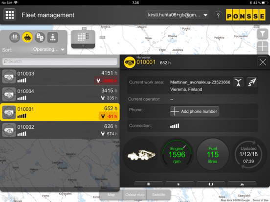270x202 pixels.
Task: Click work area name Miettinen_avohakkuu-23523666
Action: [x=200, y=82]
